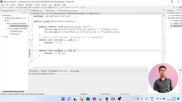182x102 pixels.
Task: Click the Back navigation arrow in toolbar
Action: [74, 7]
